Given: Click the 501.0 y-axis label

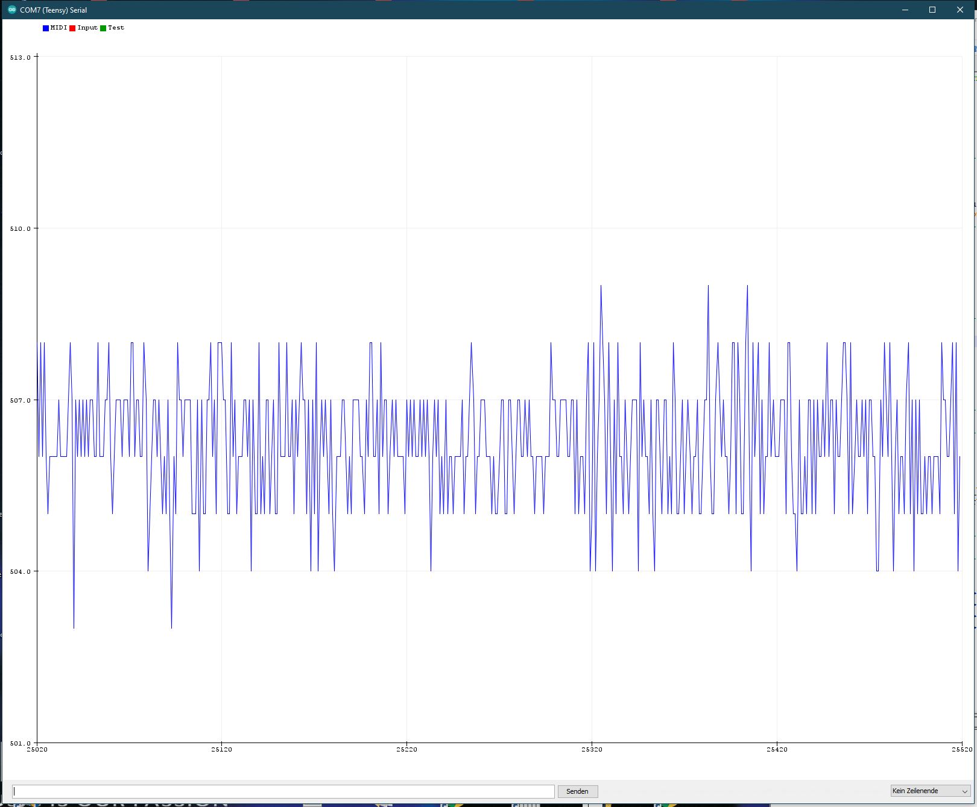Looking at the screenshot, I should [20, 744].
